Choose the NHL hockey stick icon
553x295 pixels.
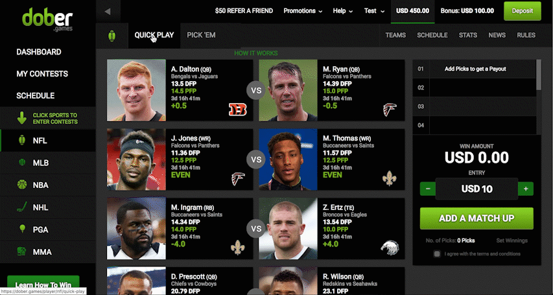coord(22,207)
